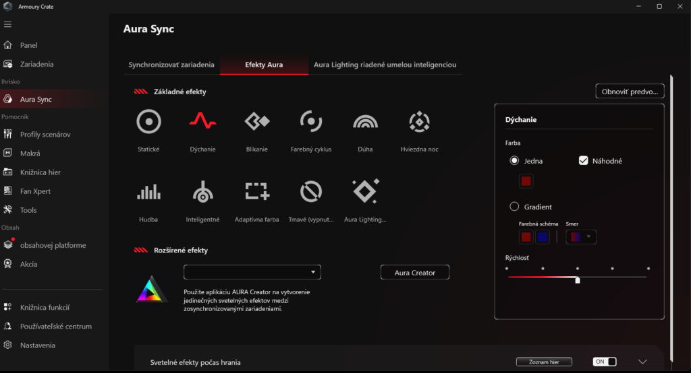Click the Aura Creator prism logo
The image size is (691, 373).
tap(151, 289)
